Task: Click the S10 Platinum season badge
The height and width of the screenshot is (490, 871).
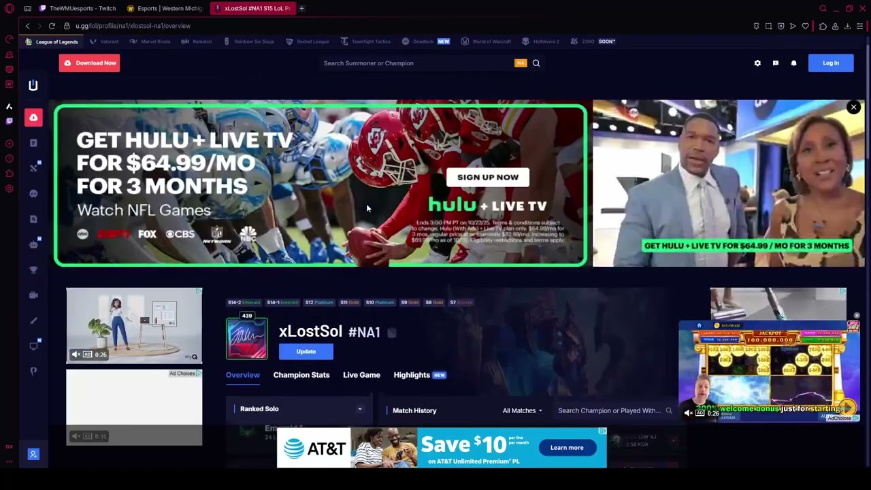Action: tap(380, 302)
